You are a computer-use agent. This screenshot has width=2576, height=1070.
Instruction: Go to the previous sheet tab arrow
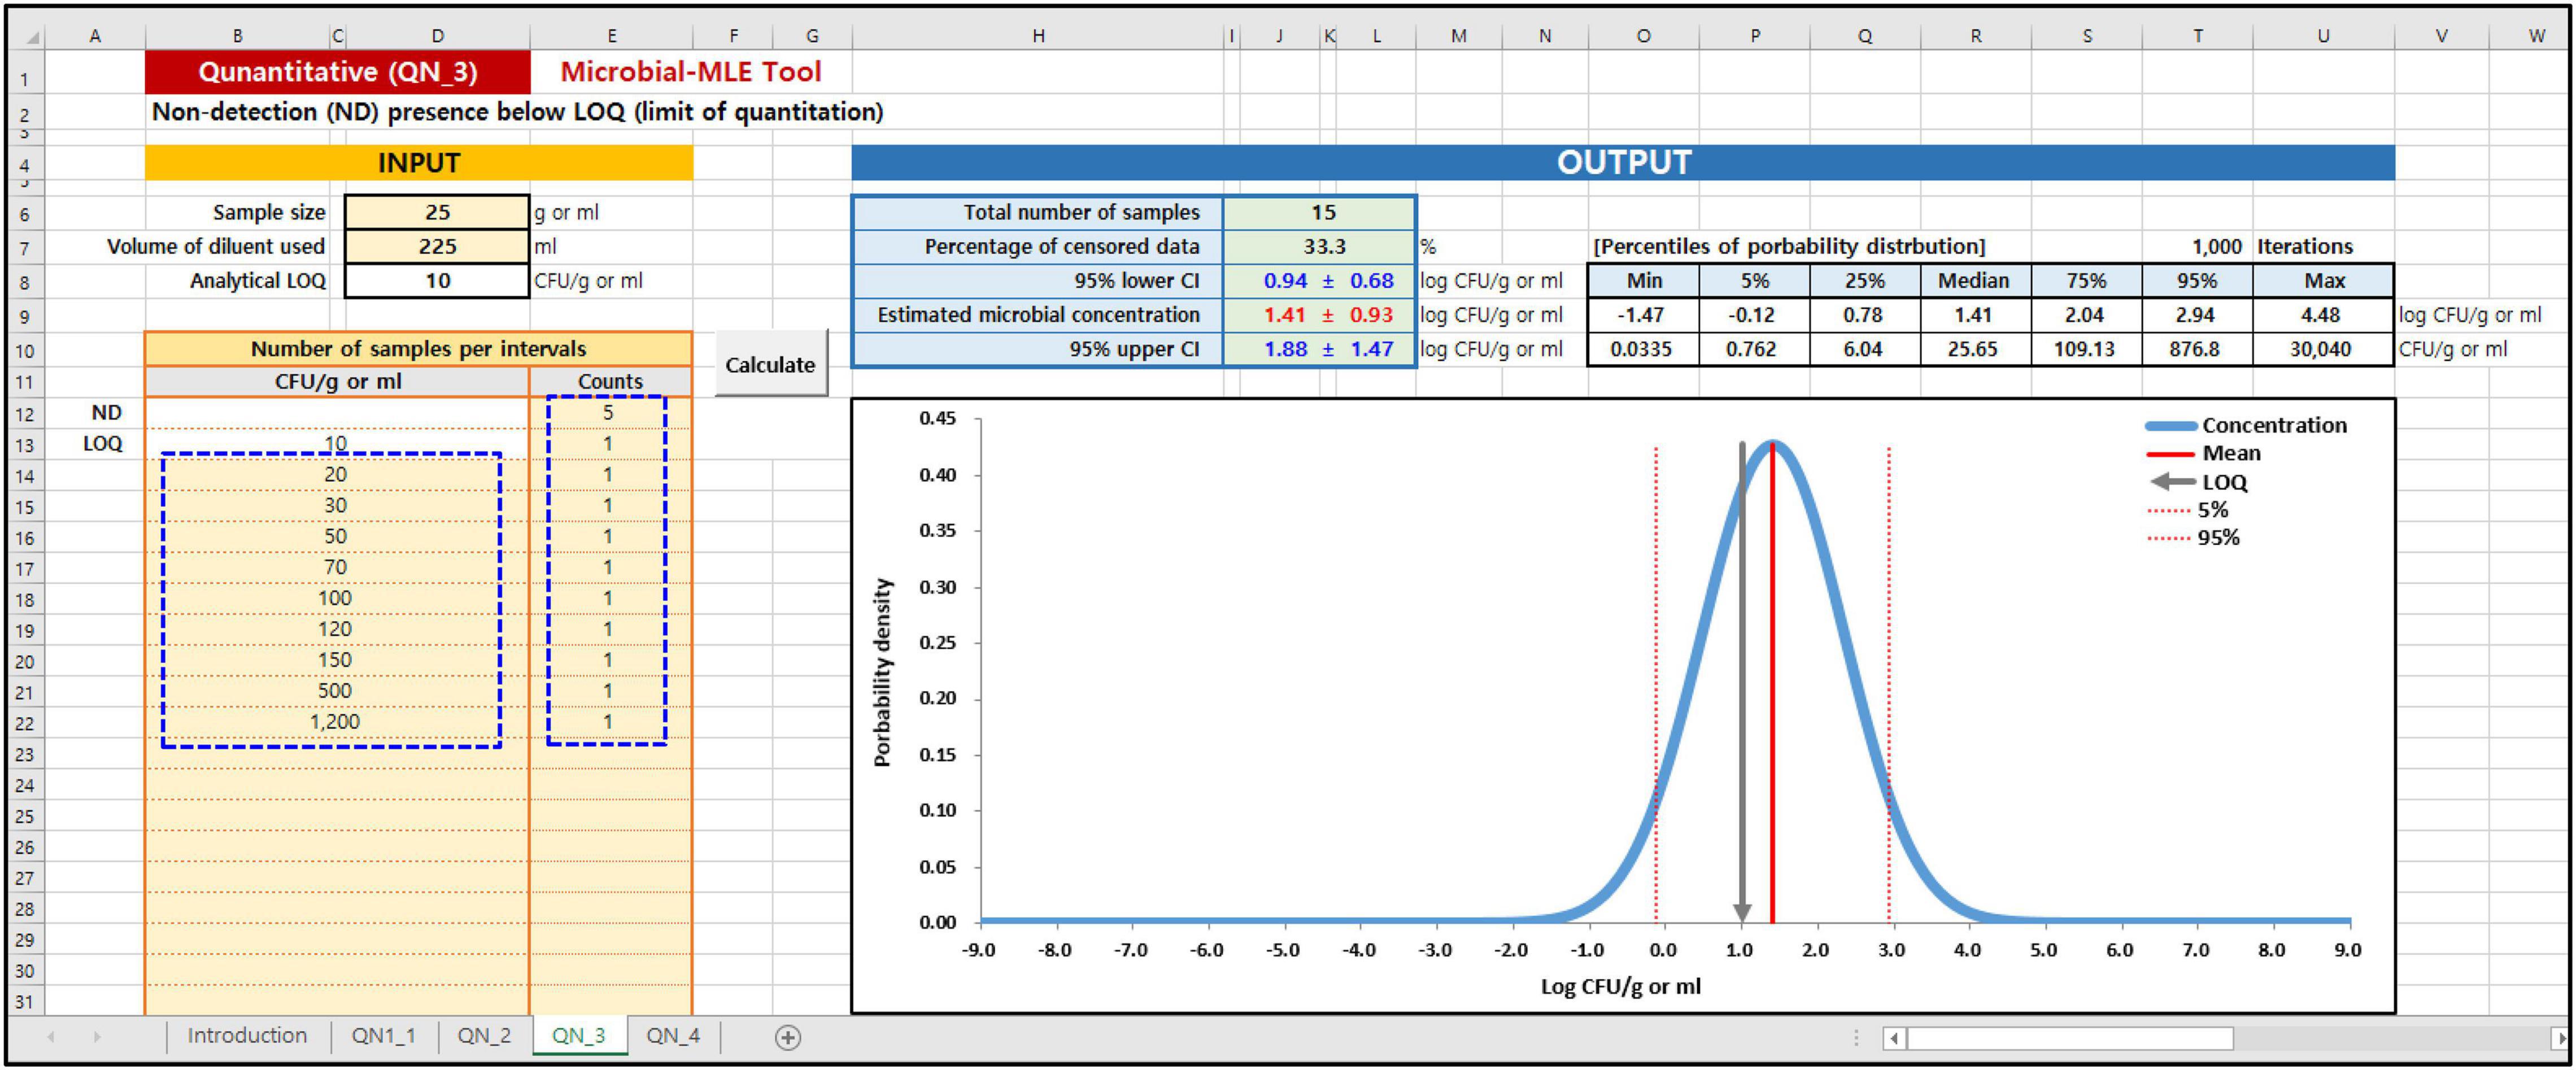pos(51,1037)
